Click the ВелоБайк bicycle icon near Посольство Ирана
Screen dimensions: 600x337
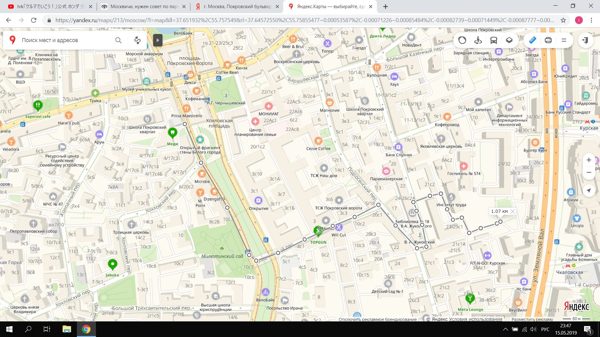[266, 292]
